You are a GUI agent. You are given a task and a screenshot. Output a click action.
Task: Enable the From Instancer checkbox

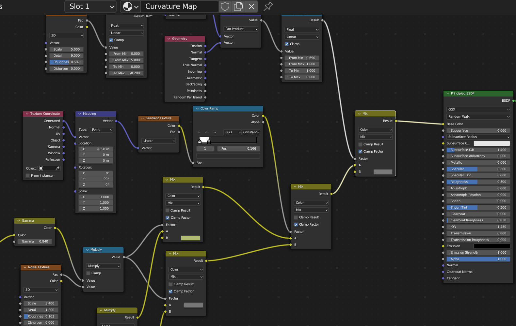pos(28,176)
